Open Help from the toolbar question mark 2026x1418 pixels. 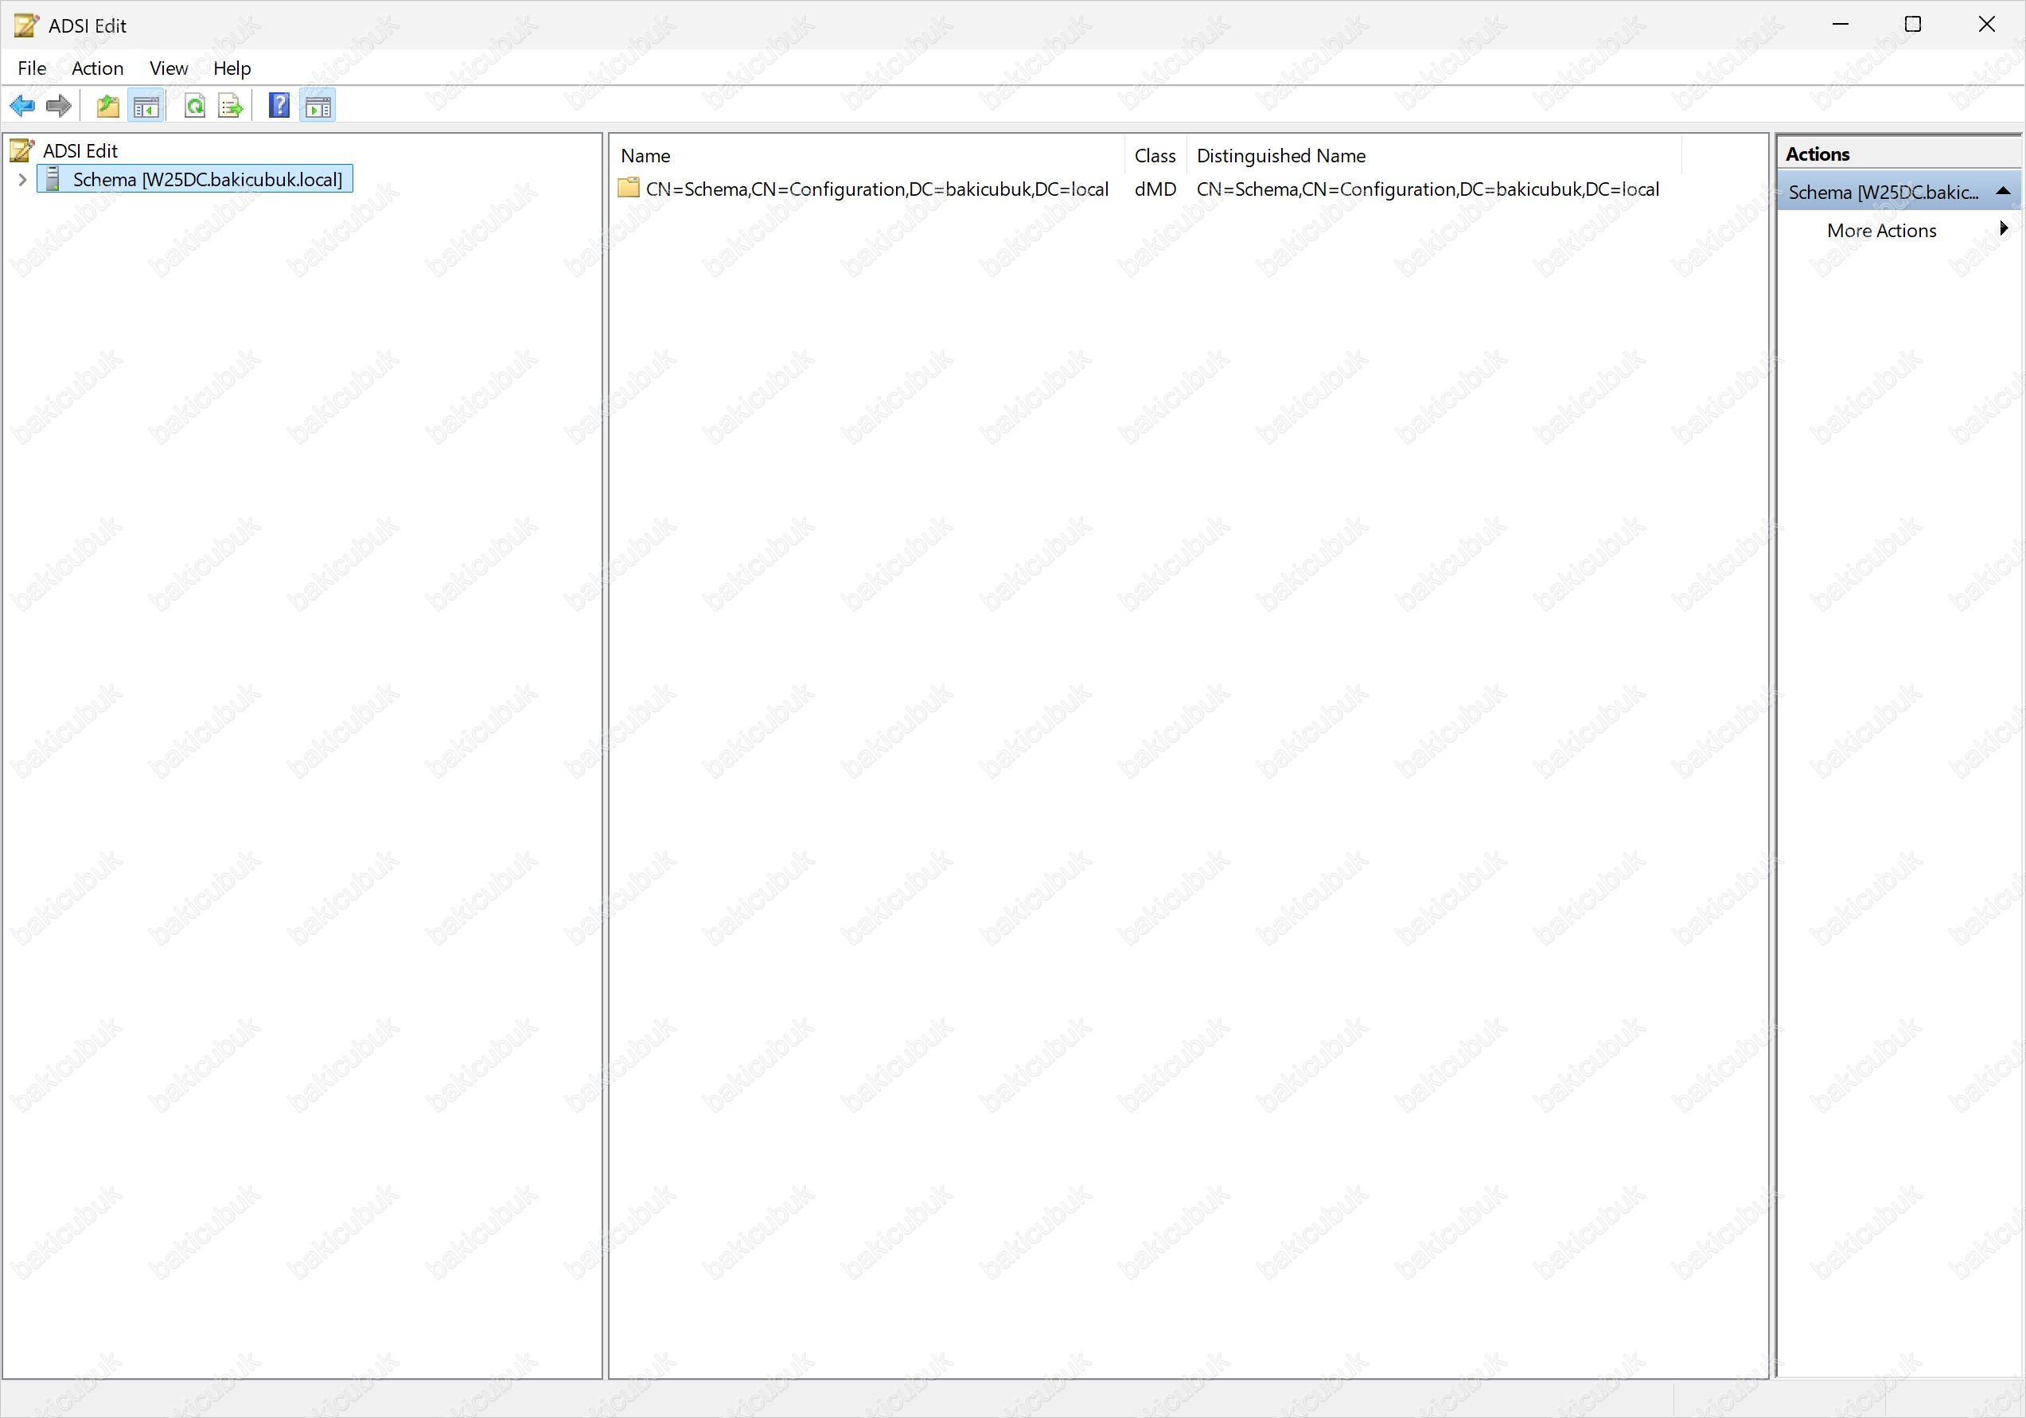tap(279, 106)
